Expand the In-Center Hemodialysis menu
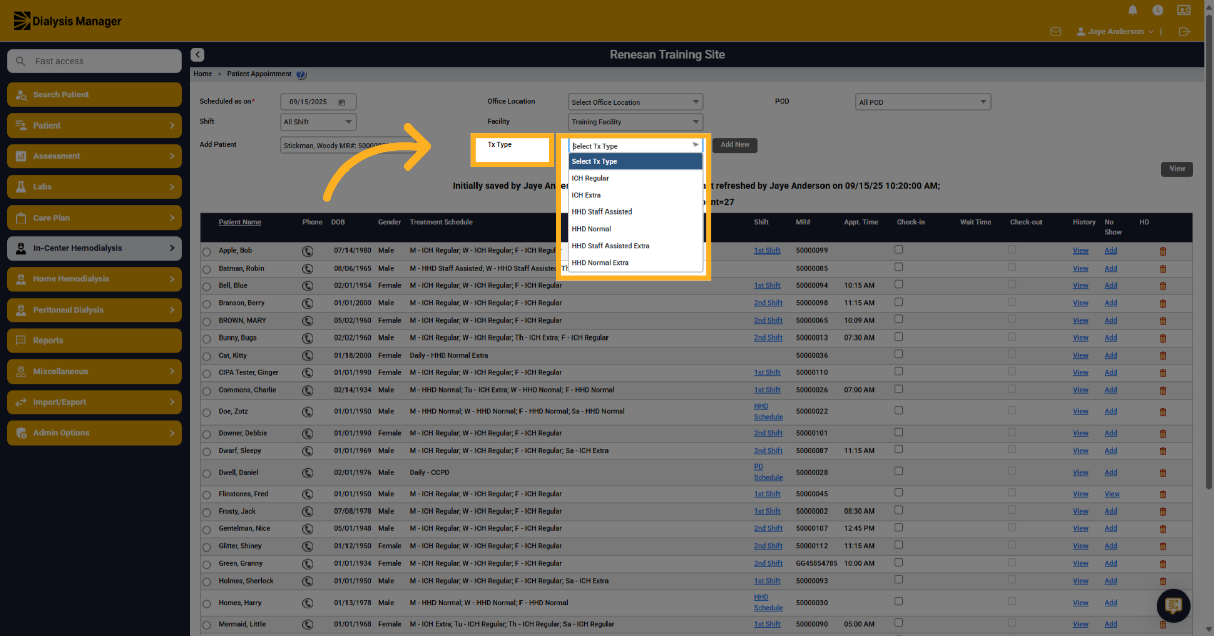This screenshot has height=636, width=1214. coord(94,248)
